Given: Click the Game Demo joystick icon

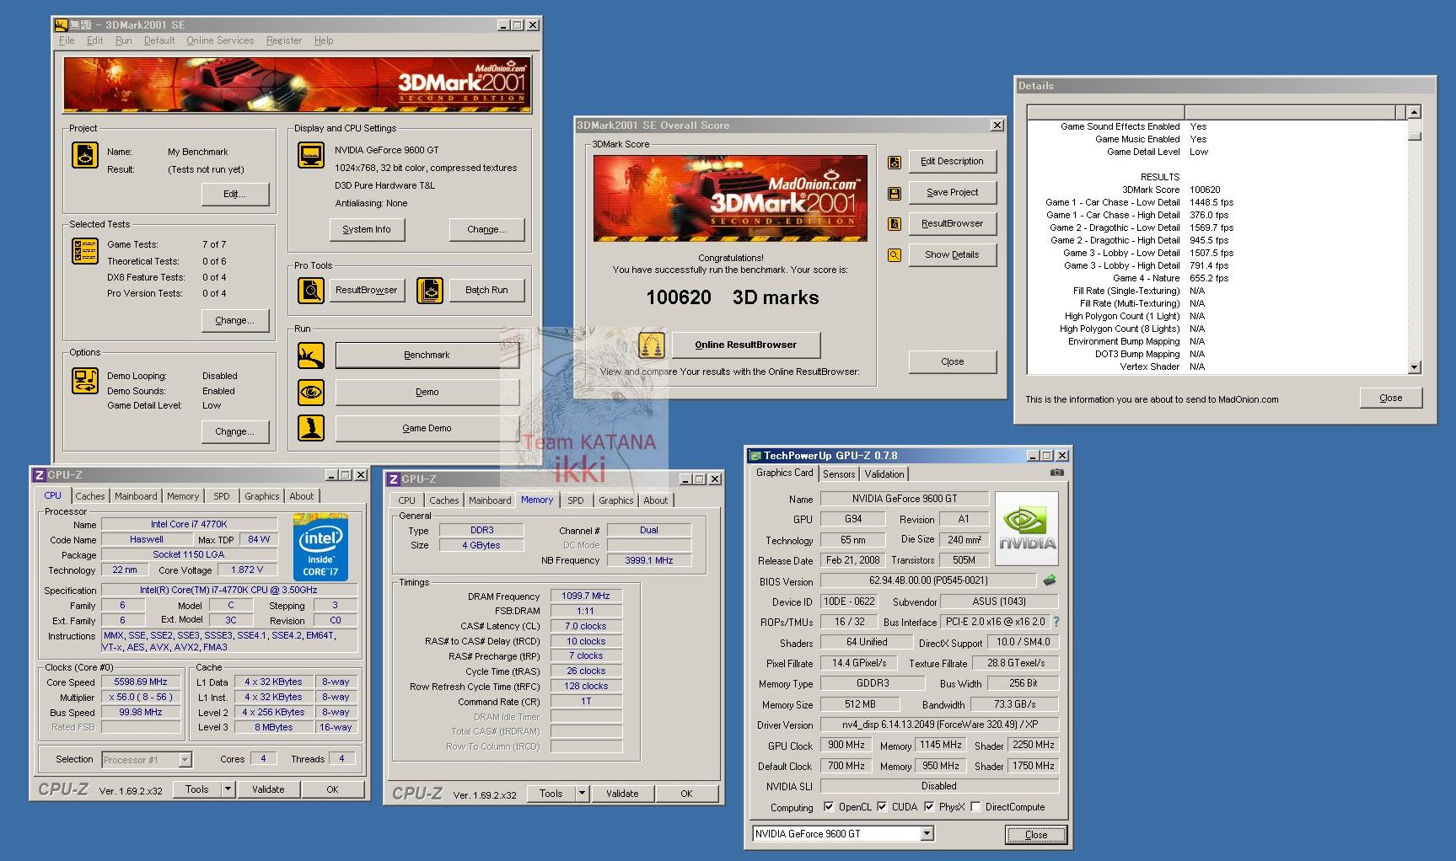Looking at the screenshot, I should point(311,428).
